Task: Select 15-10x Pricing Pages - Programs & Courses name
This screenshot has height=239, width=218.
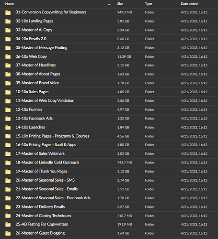Action: click(52, 136)
